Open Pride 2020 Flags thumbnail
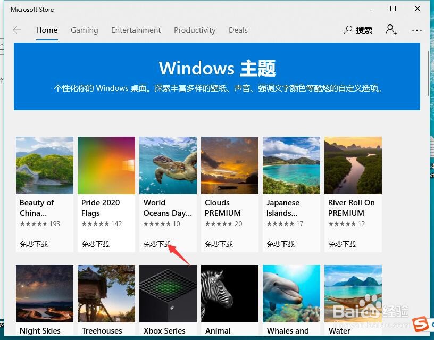 pyautogui.click(x=106, y=165)
